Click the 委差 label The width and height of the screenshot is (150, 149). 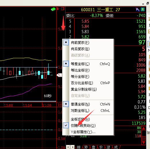tap(109, 16)
